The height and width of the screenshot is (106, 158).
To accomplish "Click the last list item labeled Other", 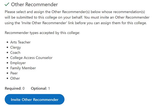I will 15,78.
